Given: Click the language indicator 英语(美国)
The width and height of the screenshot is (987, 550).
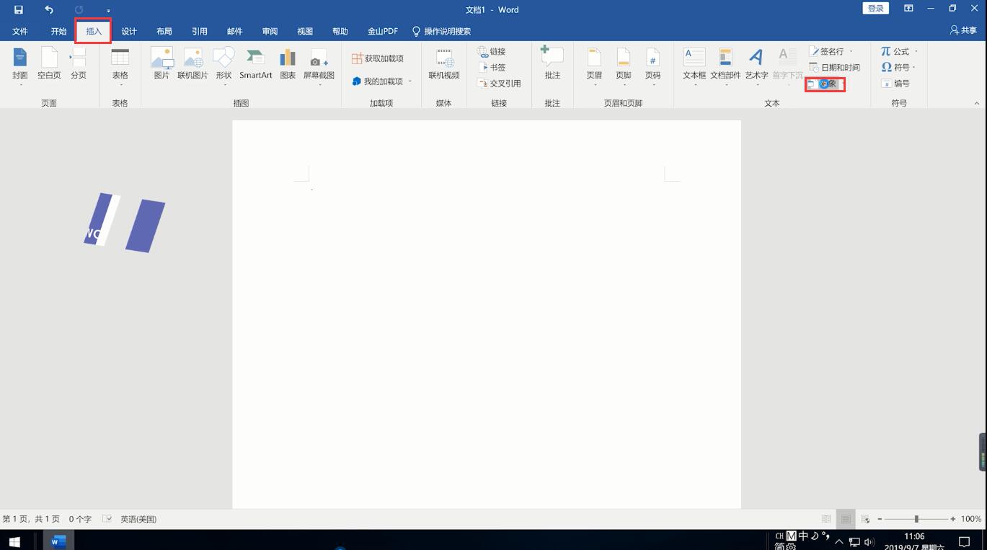Looking at the screenshot, I should pyautogui.click(x=138, y=519).
